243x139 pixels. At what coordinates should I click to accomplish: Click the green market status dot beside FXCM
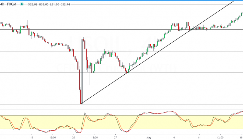point(22,4)
